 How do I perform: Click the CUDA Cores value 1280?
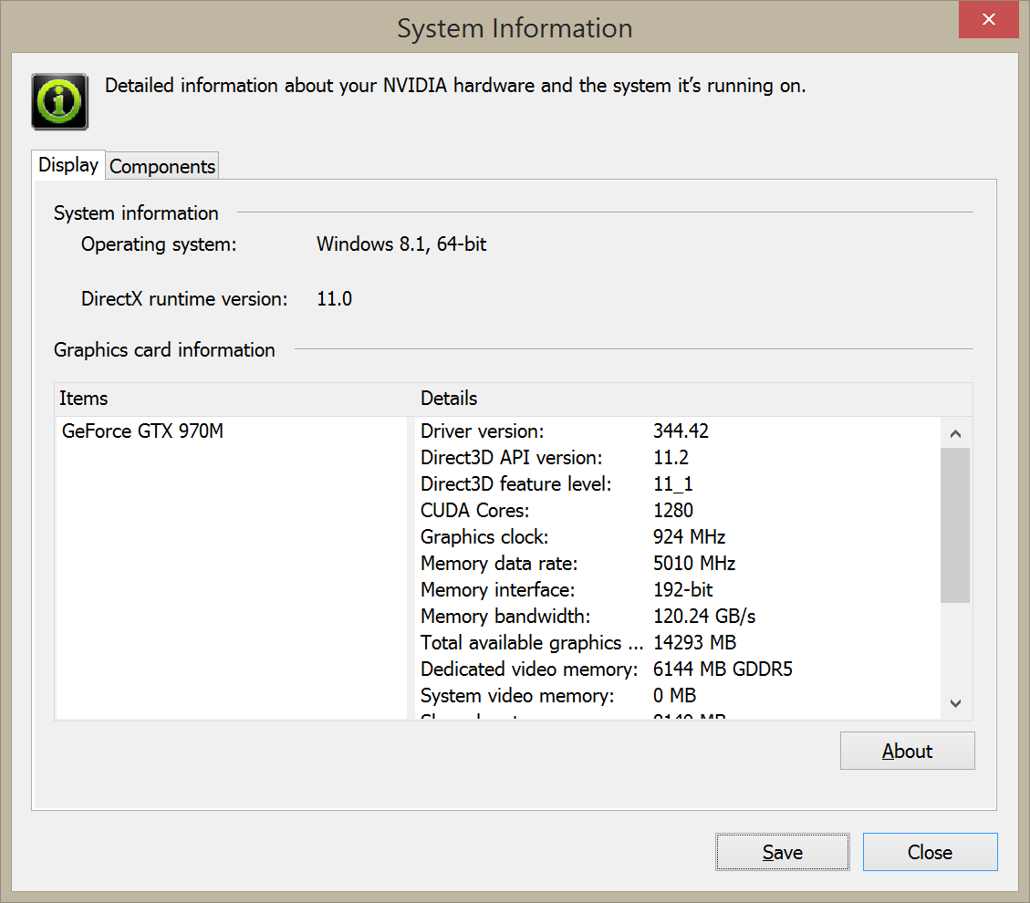click(x=672, y=510)
